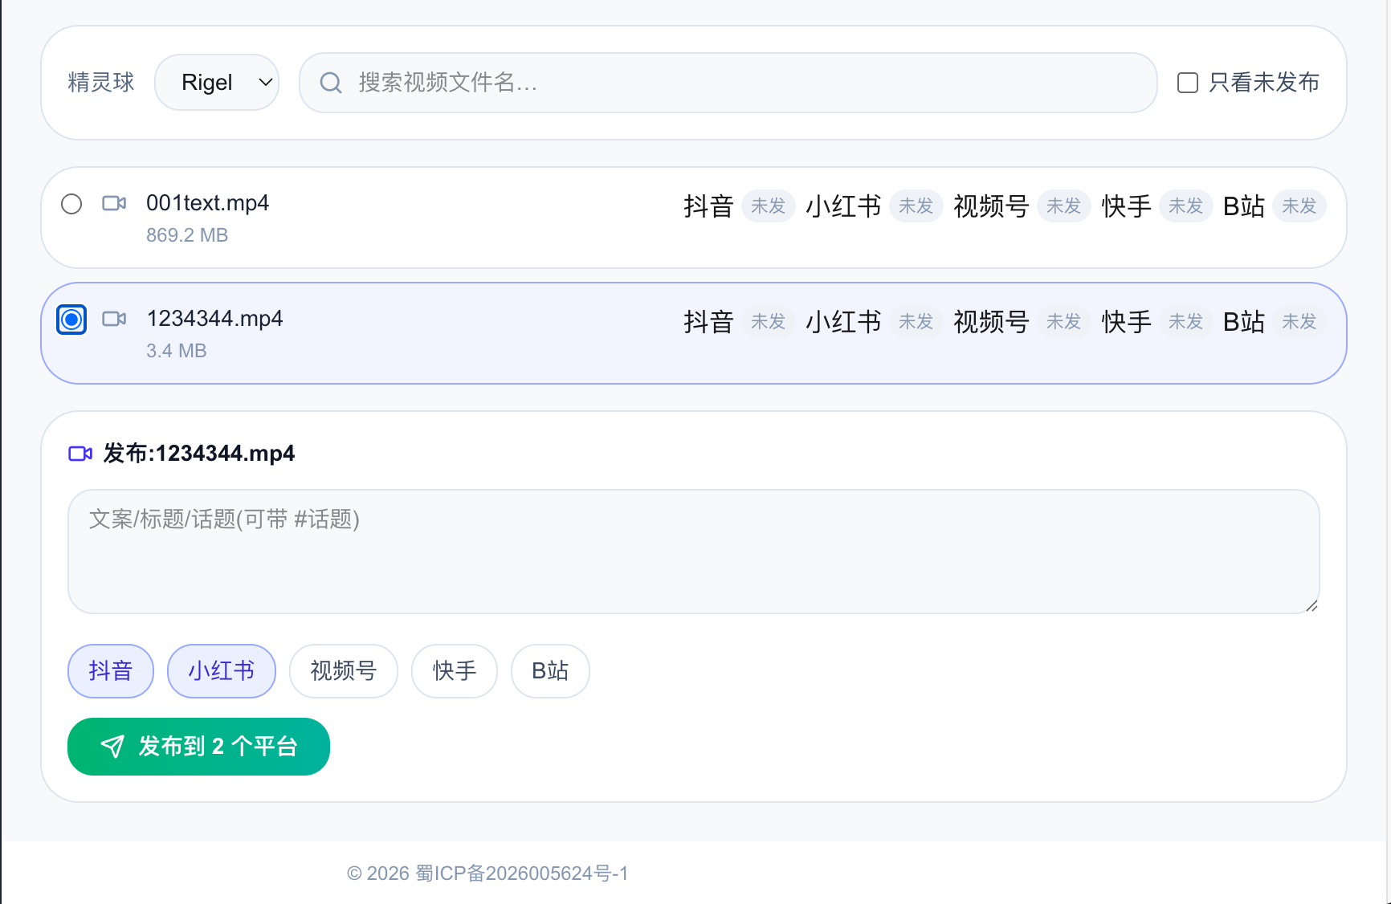Click 视频号 未发 badge in 001text.mp4 row
The image size is (1391, 904).
tap(1063, 206)
